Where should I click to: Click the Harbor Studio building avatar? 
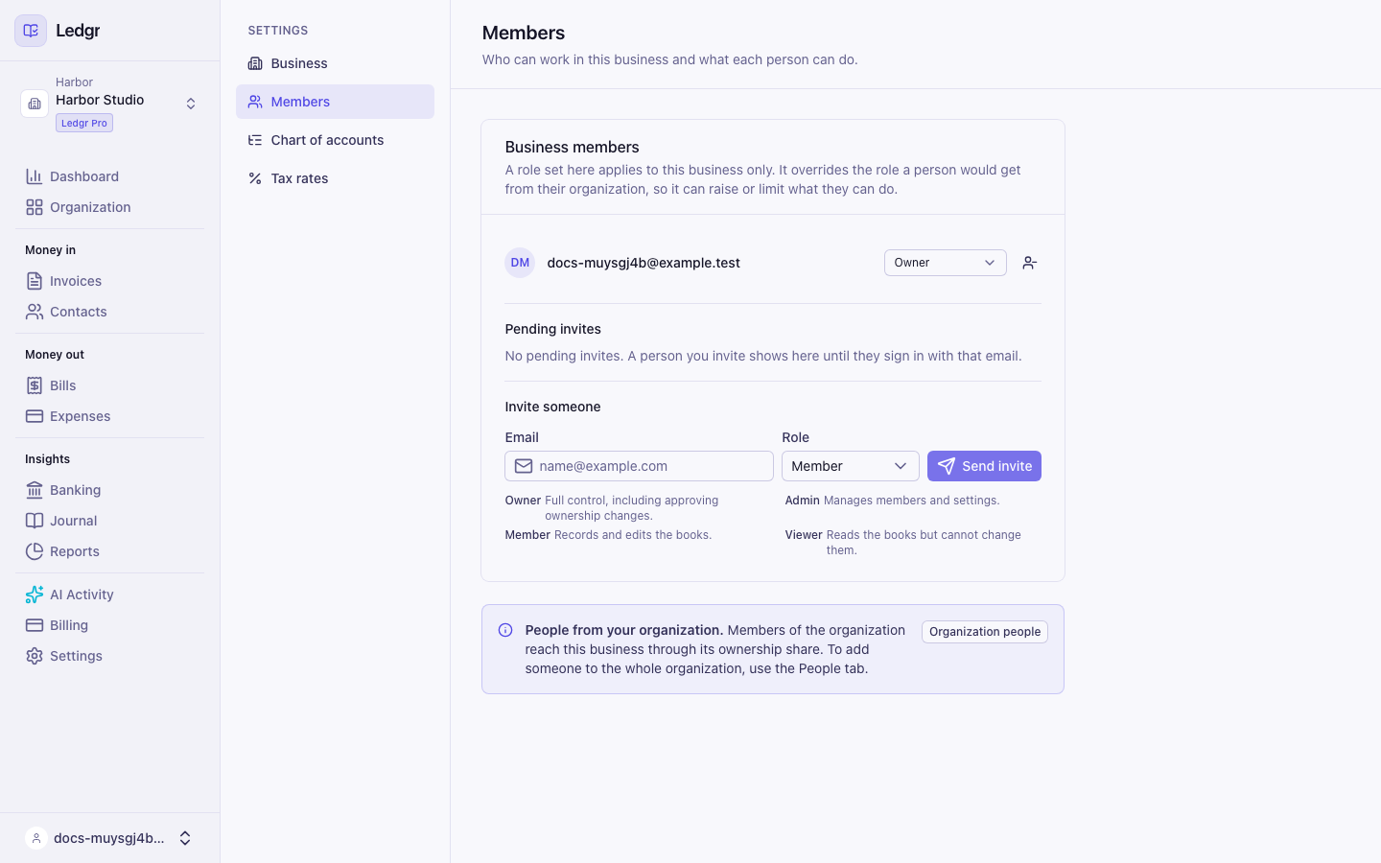pyautogui.click(x=35, y=104)
